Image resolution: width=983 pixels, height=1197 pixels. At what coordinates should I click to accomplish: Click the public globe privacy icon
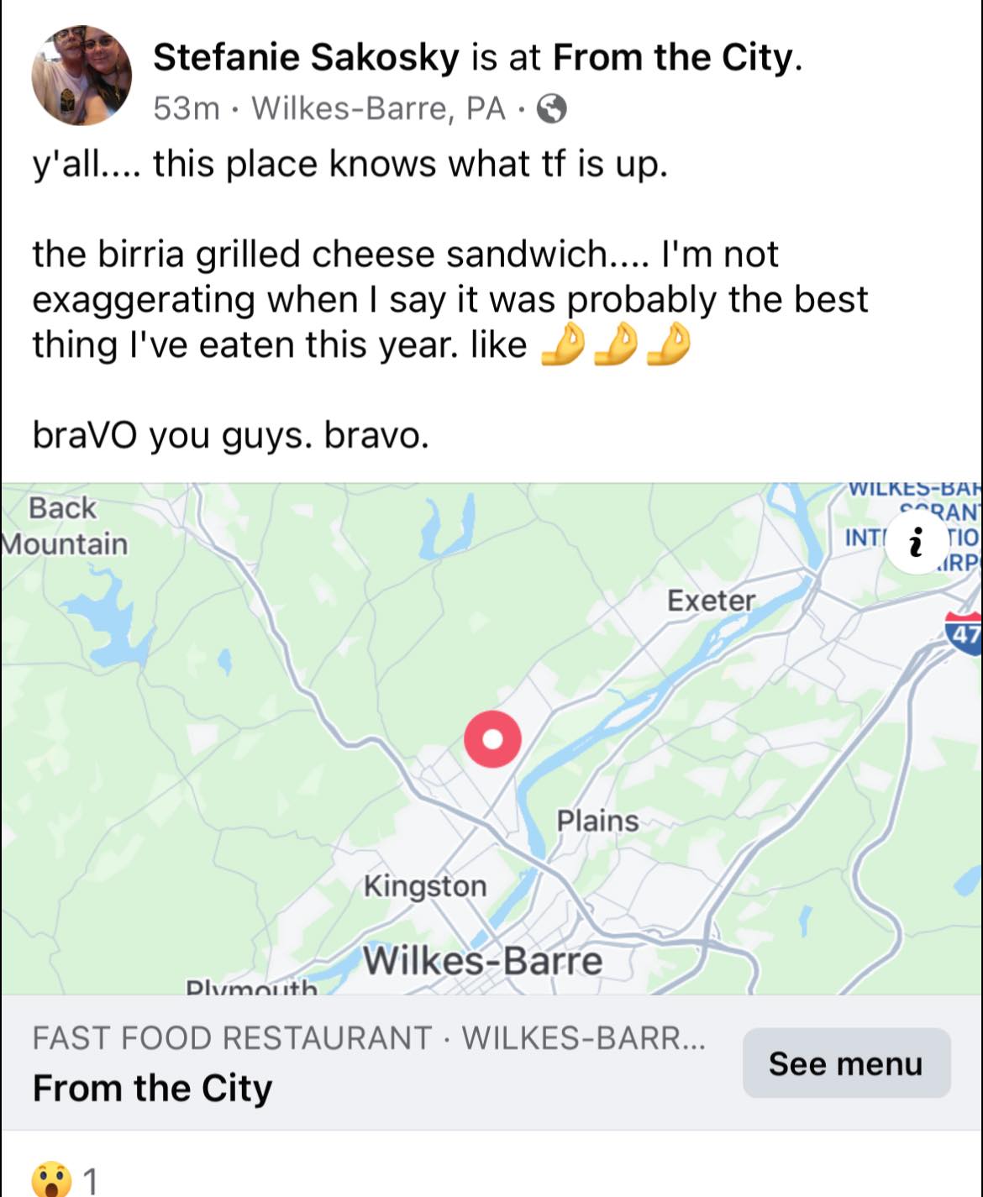[551, 109]
